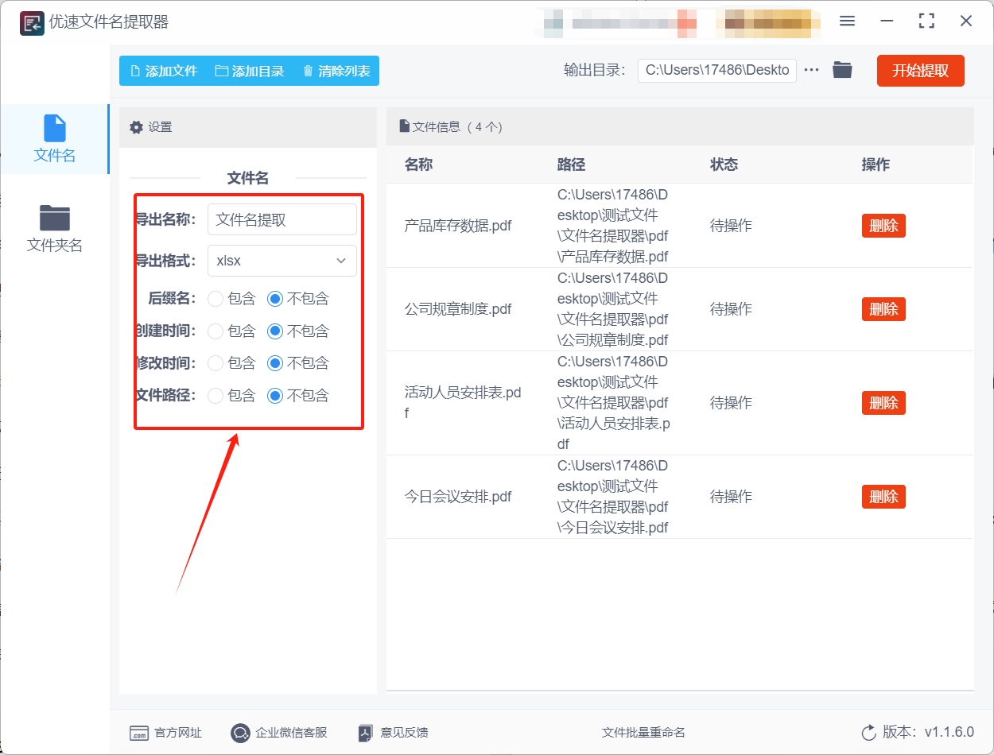
Task: Open the hamburger menu in title bar
Action: tap(847, 21)
